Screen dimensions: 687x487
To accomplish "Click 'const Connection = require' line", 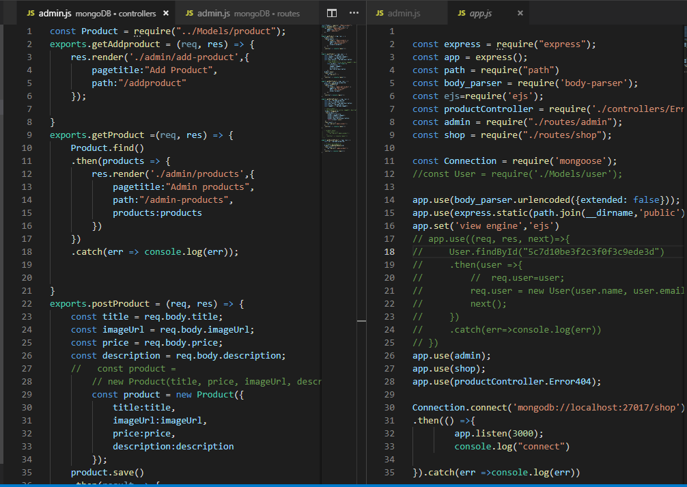I will (514, 161).
